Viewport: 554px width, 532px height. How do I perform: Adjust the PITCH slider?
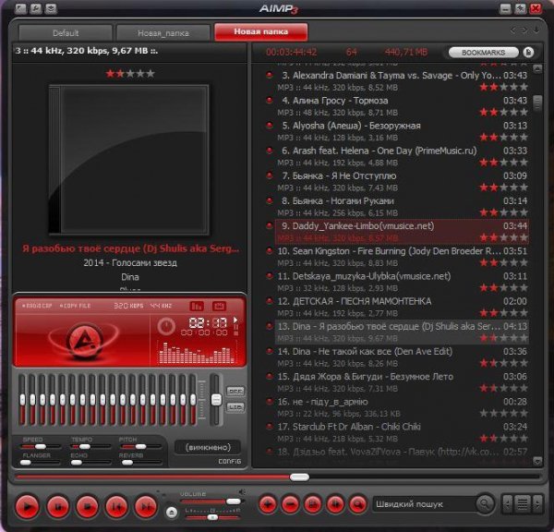(x=140, y=446)
